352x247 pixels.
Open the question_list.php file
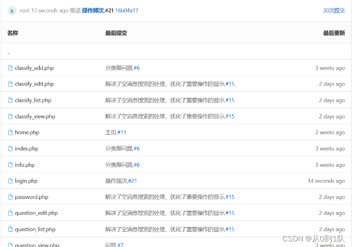click(35, 229)
